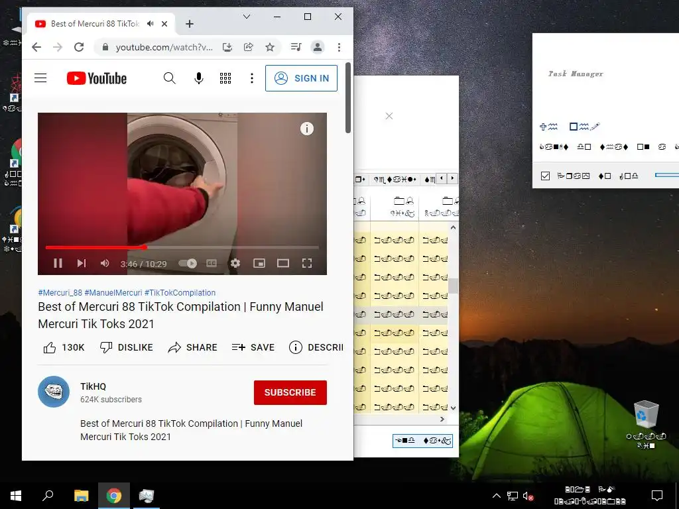Pause the video
The image size is (679, 509).
point(58,263)
